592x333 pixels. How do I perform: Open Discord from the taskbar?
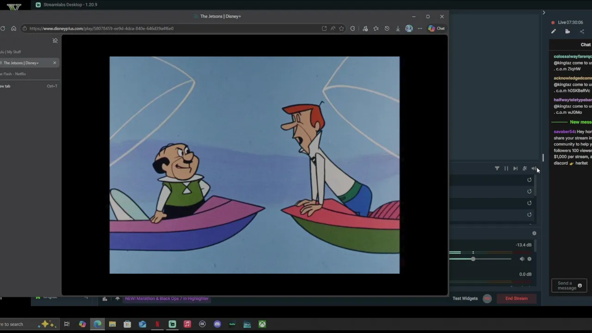coord(217,324)
